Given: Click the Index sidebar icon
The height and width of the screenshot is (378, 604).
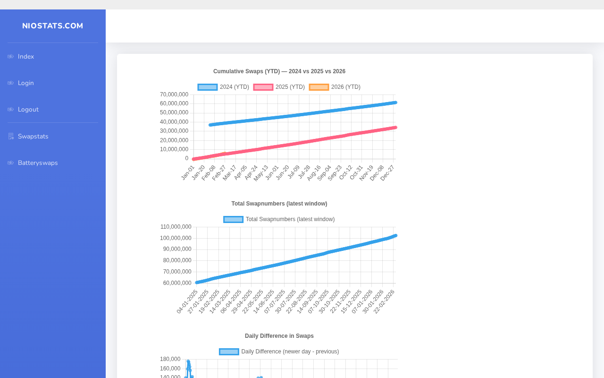Looking at the screenshot, I should 10,57.
